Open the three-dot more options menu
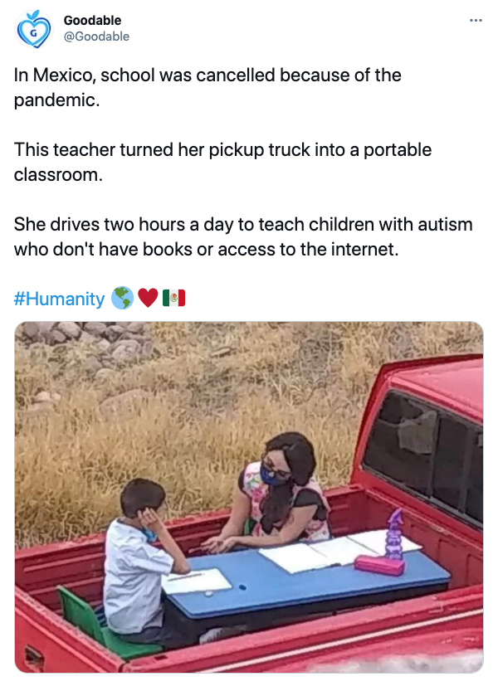This screenshot has height=686, width=498. point(476,20)
